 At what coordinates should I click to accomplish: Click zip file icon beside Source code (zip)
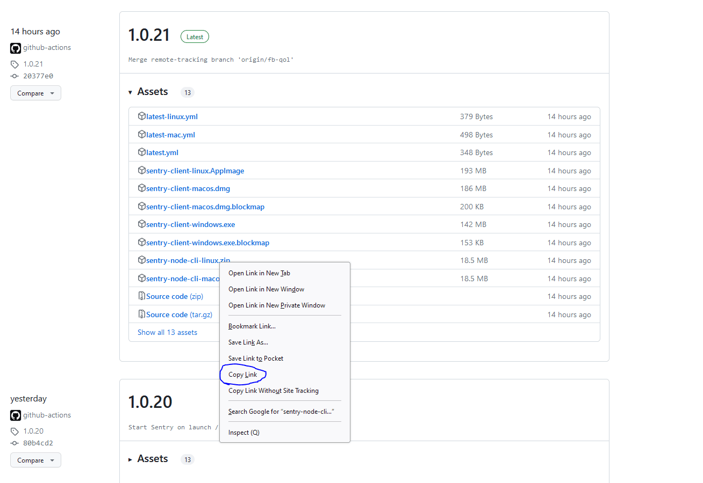pyautogui.click(x=142, y=296)
